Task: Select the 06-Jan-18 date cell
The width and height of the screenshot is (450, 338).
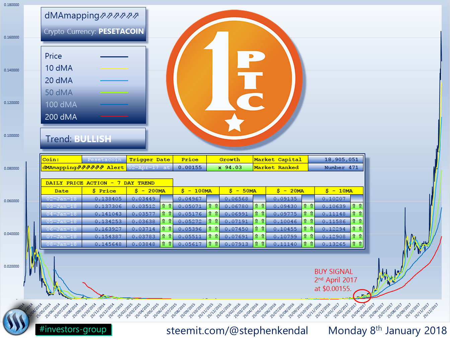Action: [x=62, y=229]
